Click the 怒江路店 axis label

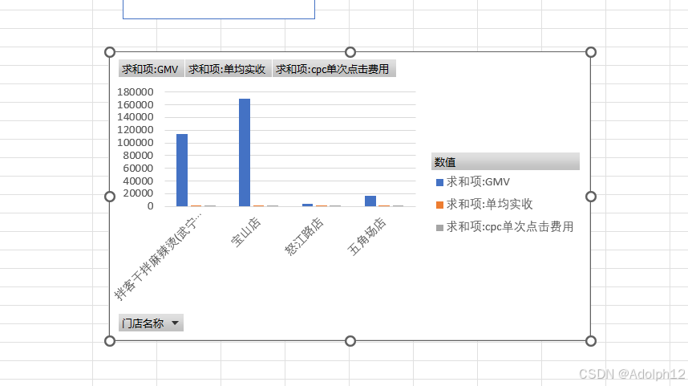point(304,236)
